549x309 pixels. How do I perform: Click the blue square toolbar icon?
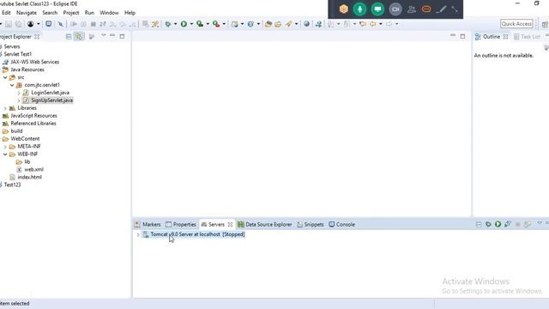coord(49,24)
